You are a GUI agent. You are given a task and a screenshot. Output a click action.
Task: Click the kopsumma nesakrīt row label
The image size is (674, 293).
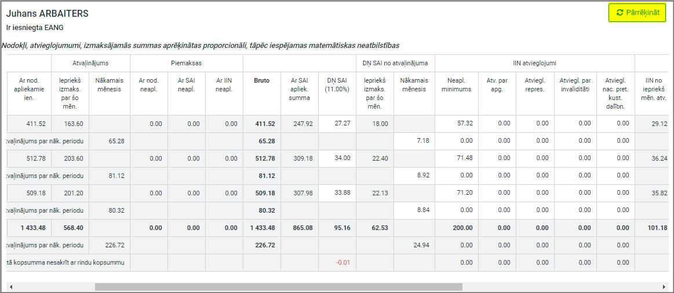coord(65,262)
